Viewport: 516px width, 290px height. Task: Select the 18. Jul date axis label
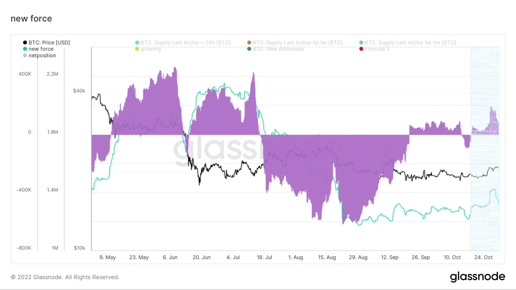264,257
